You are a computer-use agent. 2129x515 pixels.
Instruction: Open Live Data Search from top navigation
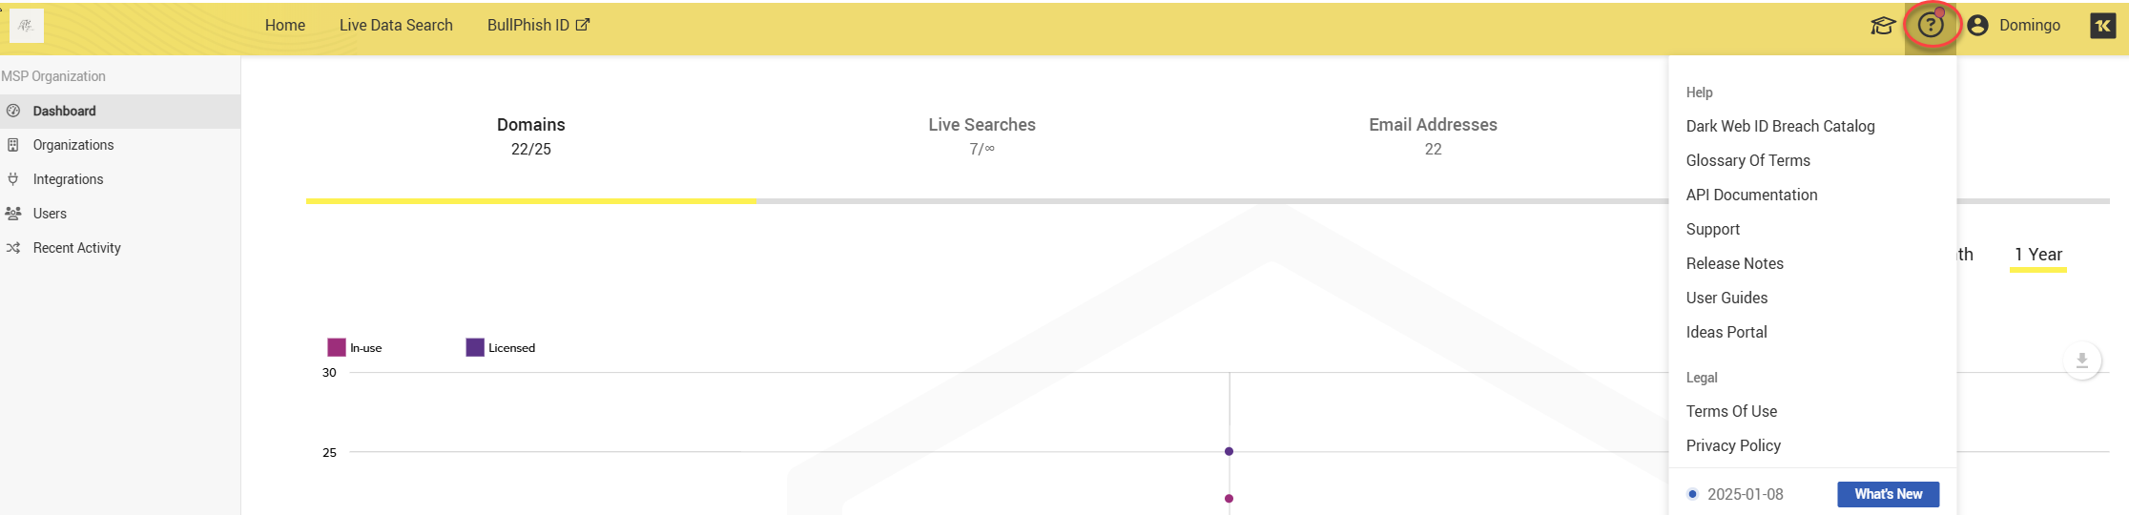[x=396, y=26]
